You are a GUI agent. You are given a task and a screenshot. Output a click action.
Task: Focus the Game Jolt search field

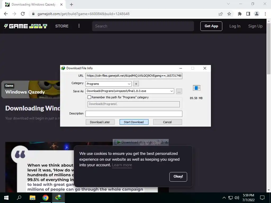tap(143, 26)
